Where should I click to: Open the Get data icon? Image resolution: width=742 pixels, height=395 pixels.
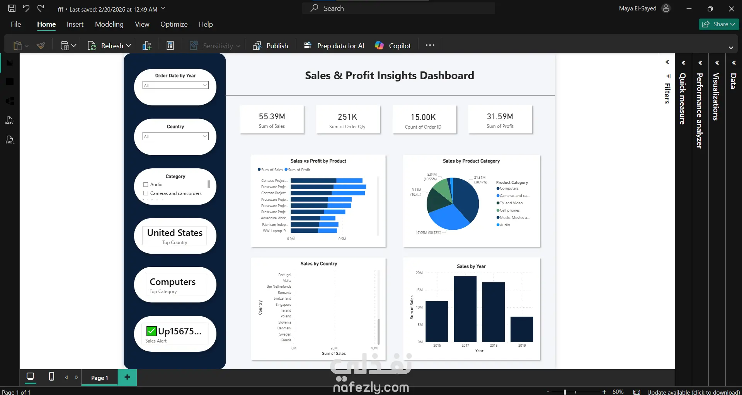point(65,46)
